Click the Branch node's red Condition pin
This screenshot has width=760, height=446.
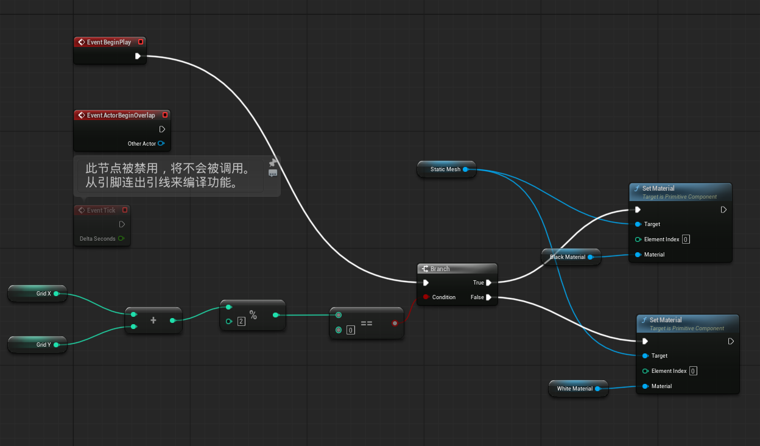pos(425,297)
